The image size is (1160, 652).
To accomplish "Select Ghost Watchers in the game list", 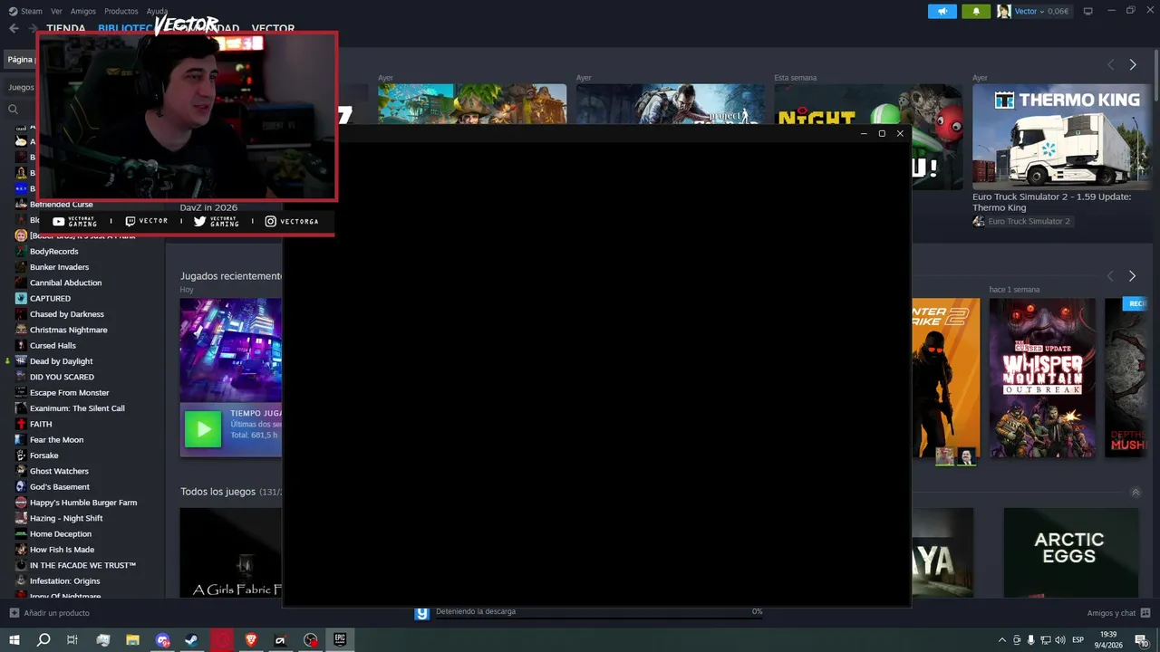I will tap(59, 471).
